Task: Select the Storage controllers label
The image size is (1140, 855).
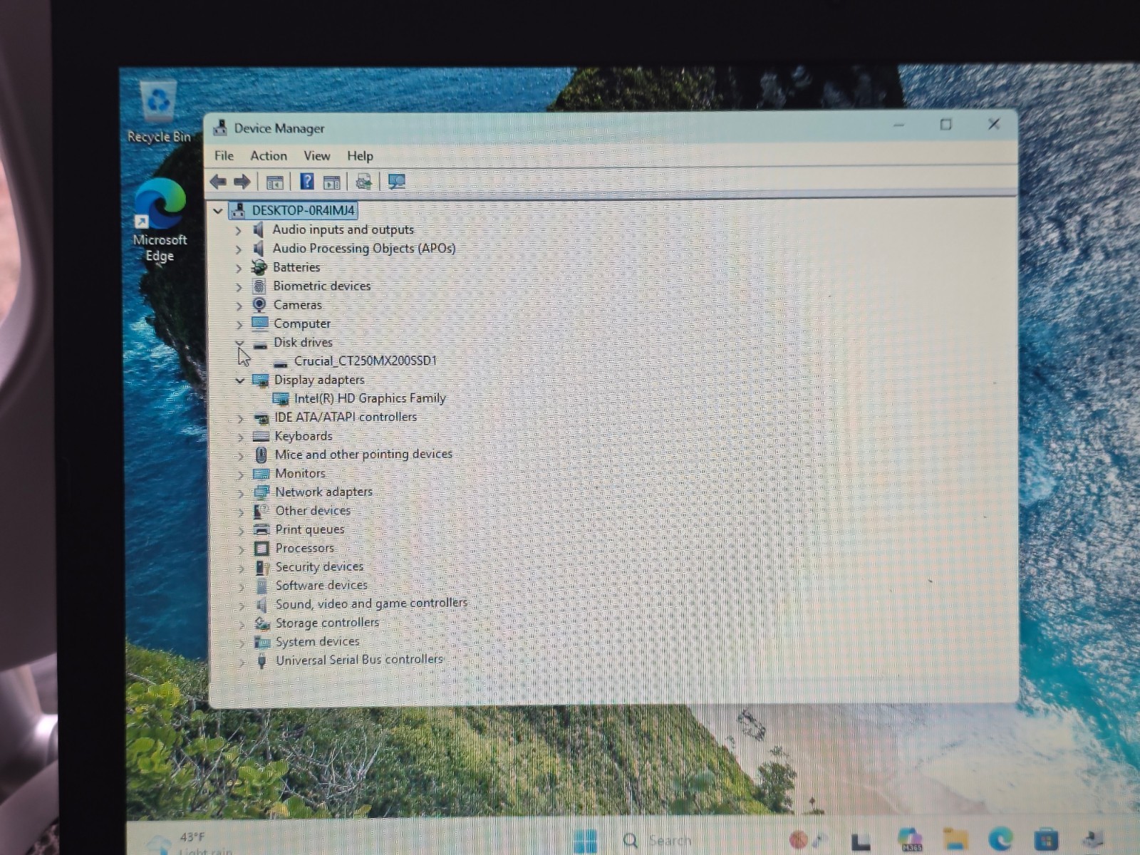Action: [x=328, y=623]
